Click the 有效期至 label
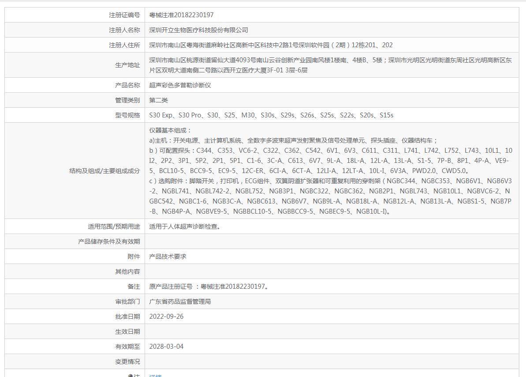The width and height of the screenshot is (526, 377). click(x=127, y=347)
